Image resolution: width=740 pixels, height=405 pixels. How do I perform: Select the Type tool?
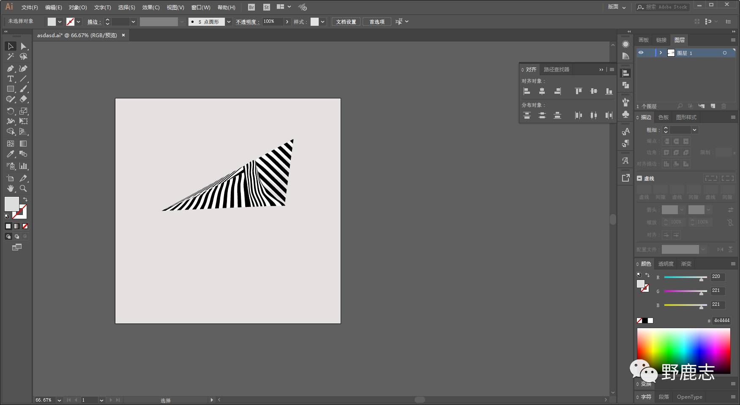click(10, 79)
